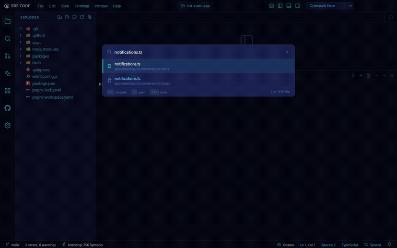Toggle the first layout icon in title bar
Screen dimensions: 397x248
point(272,6)
